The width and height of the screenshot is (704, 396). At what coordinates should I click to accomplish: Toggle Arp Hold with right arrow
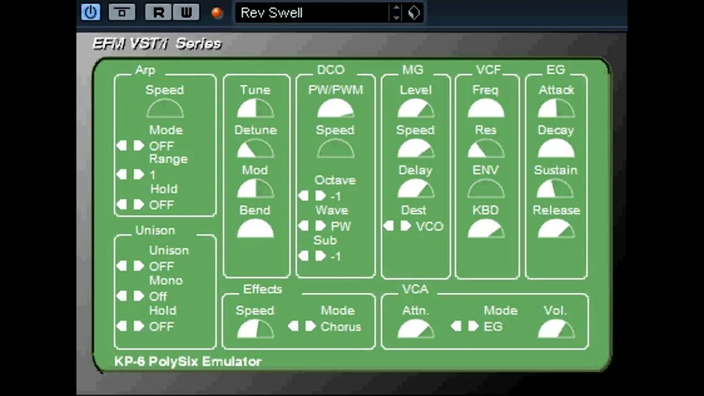click(139, 205)
